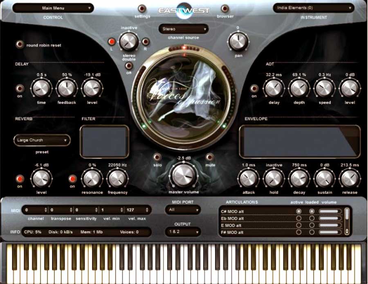Click the MIDI sensitivity stepper arrows
Screen dimensions: 368x284
coord(96,210)
